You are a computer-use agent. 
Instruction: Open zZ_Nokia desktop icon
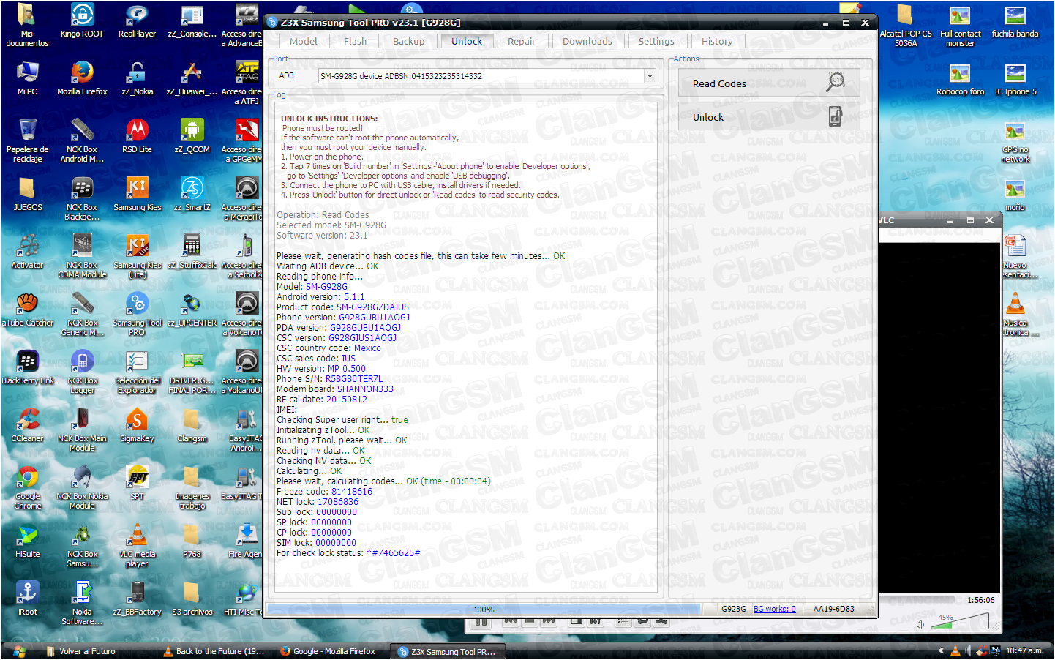[137, 78]
